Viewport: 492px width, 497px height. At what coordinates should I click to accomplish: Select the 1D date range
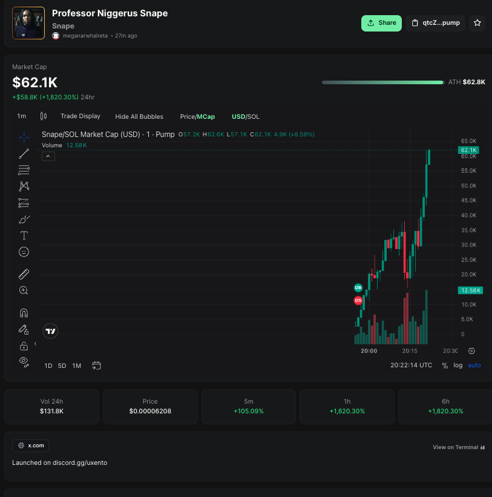(x=48, y=365)
